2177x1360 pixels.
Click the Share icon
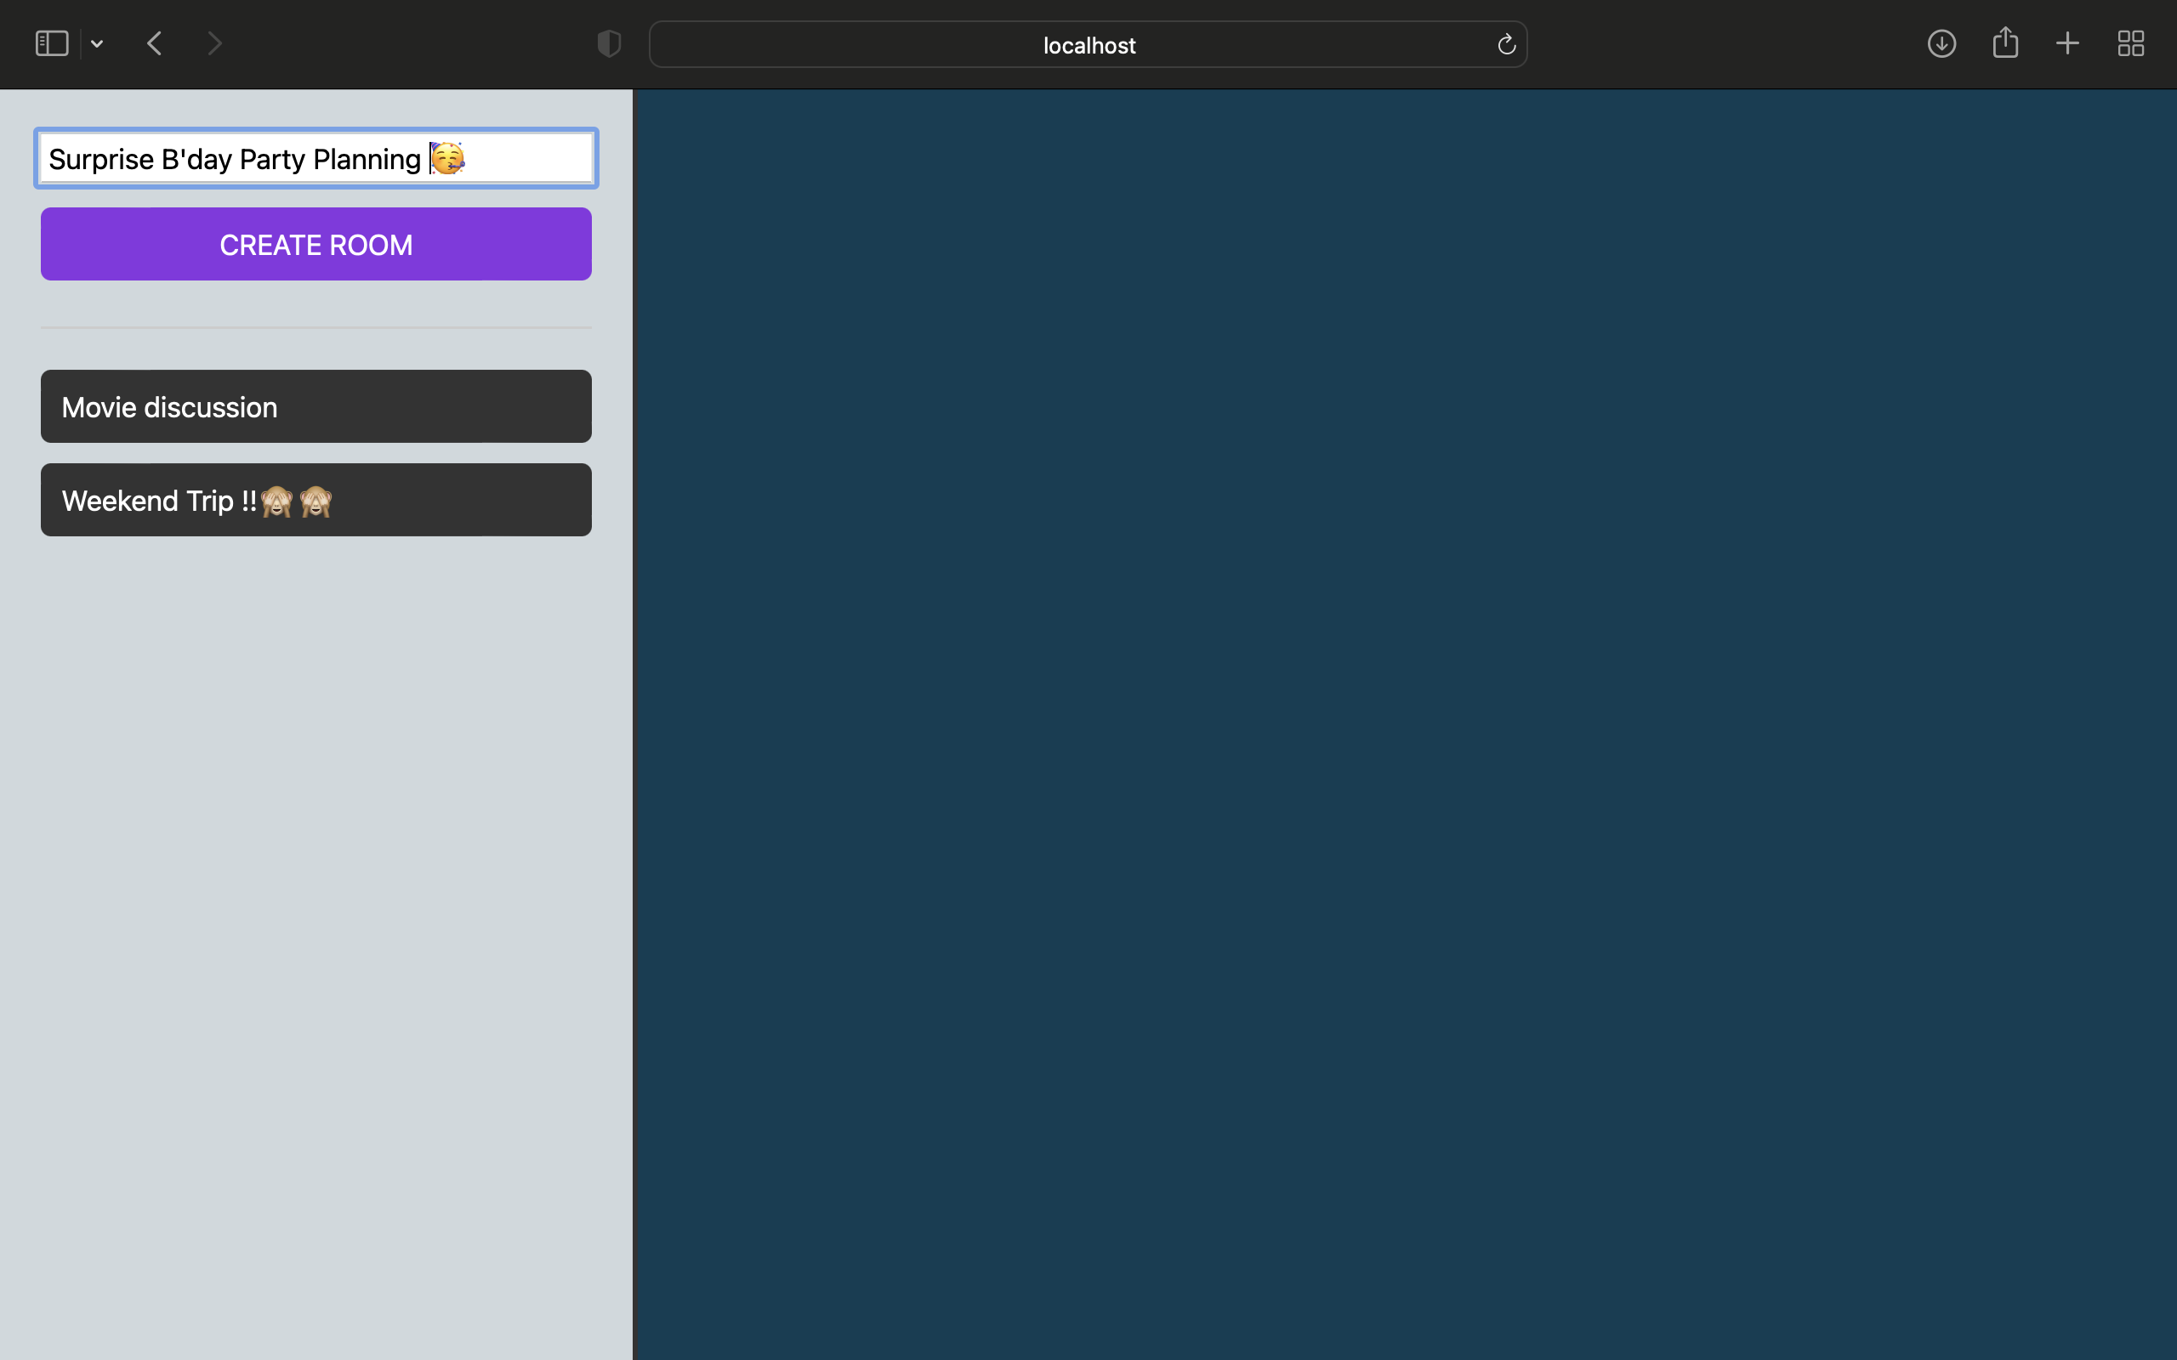click(2004, 42)
